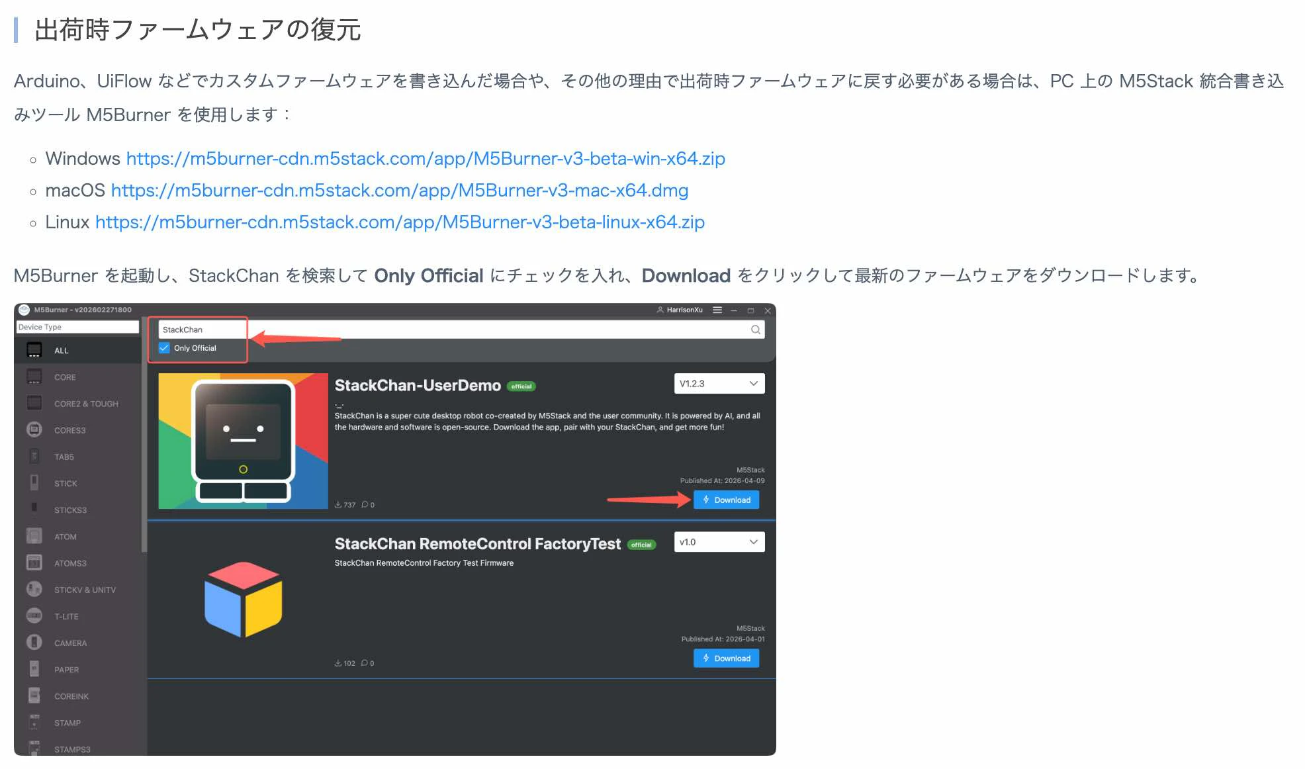Image resolution: width=1305 pixels, height=769 pixels.
Task: Click the 737 downloads count icon
Action: point(338,505)
